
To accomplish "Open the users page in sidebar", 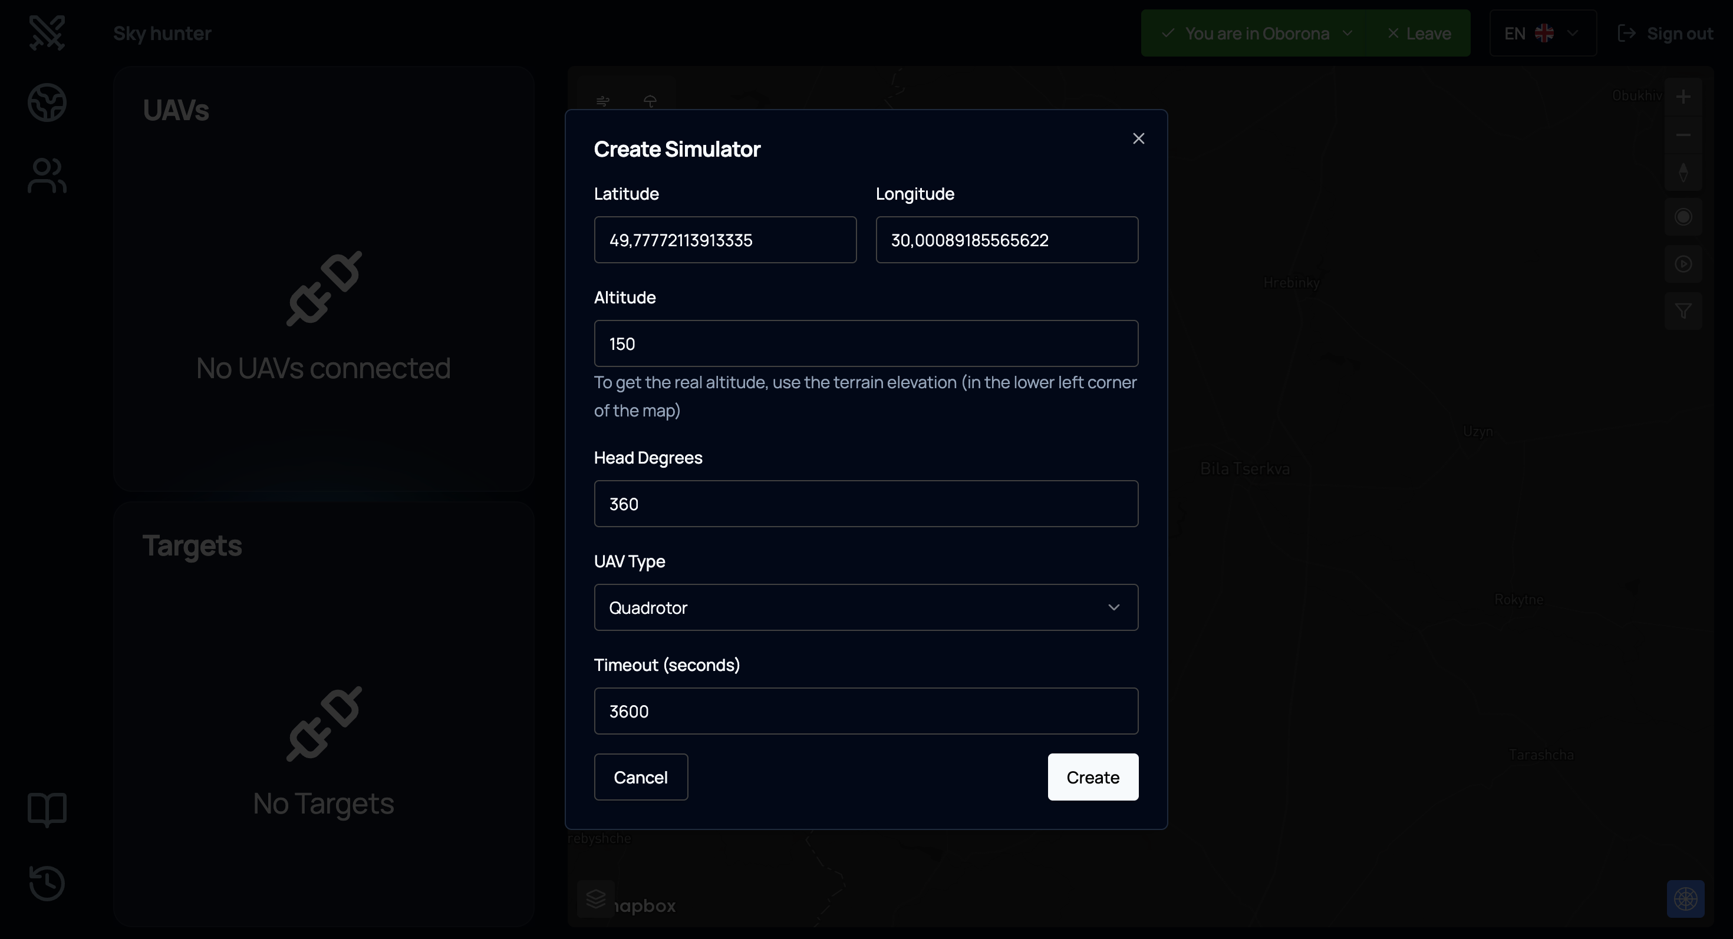I will (47, 176).
